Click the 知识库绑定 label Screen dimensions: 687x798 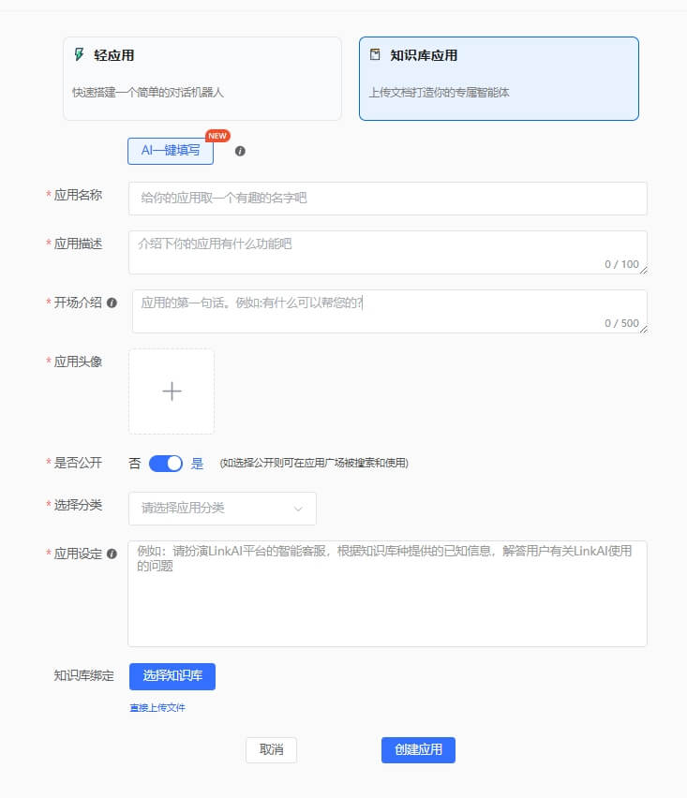pos(84,676)
